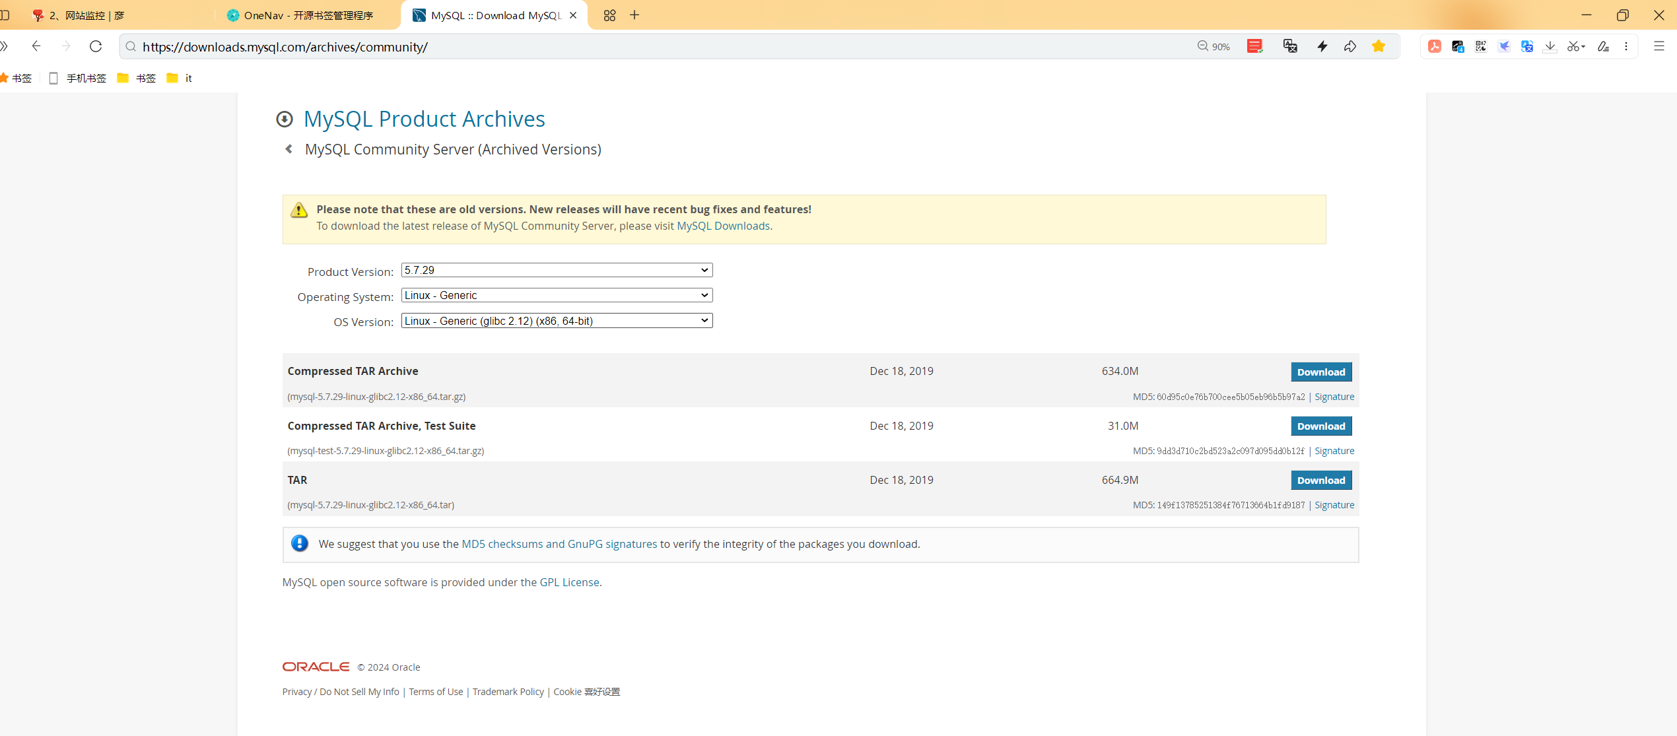Click the MySQL Product Archives heading
The height and width of the screenshot is (736, 1677).
(x=424, y=119)
